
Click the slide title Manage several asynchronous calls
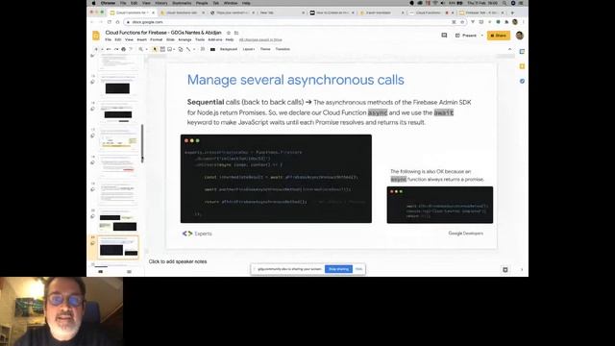pos(295,80)
